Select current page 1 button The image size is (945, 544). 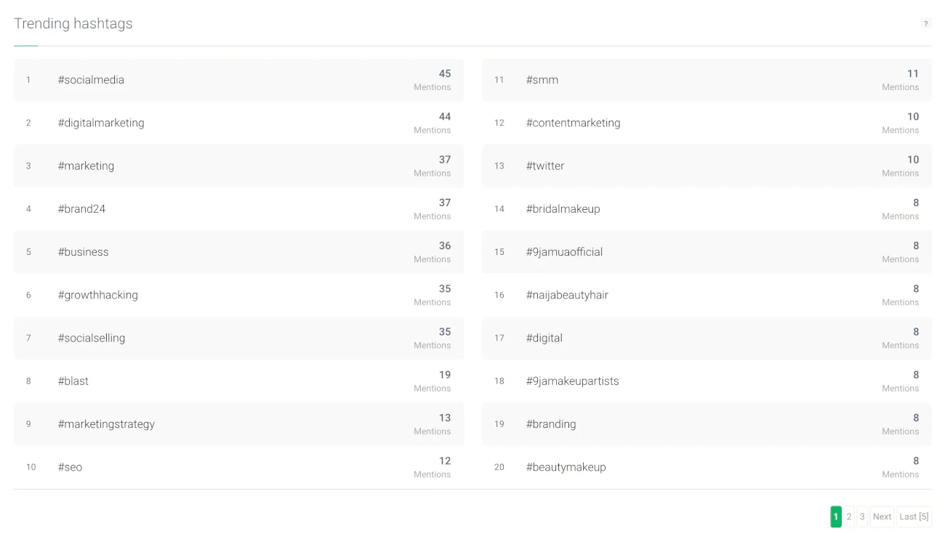tap(836, 516)
